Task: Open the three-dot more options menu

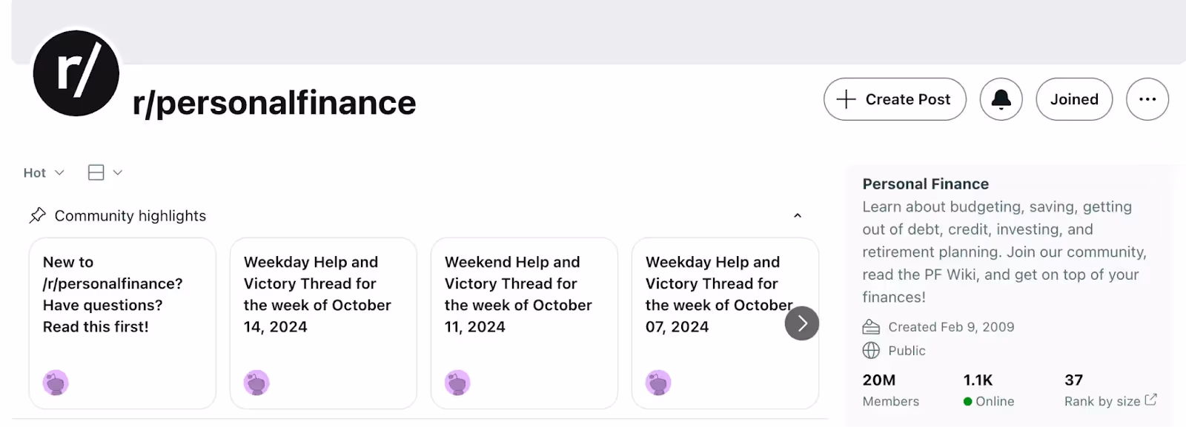Action: click(1147, 99)
